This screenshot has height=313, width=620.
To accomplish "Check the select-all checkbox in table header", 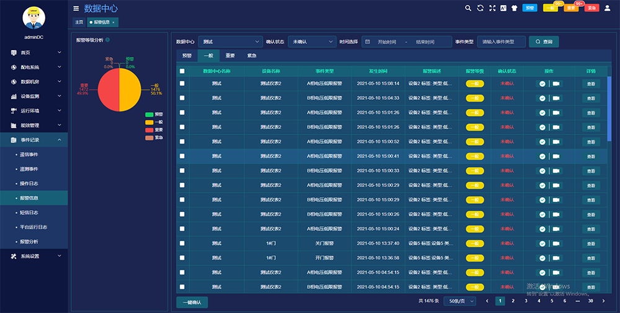I will [x=182, y=71].
